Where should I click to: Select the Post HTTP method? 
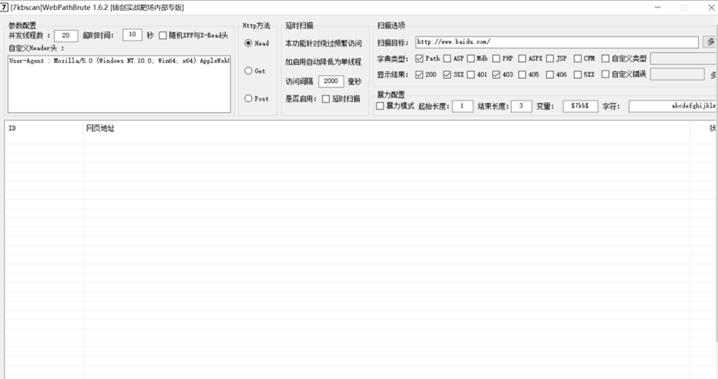pos(248,99)
